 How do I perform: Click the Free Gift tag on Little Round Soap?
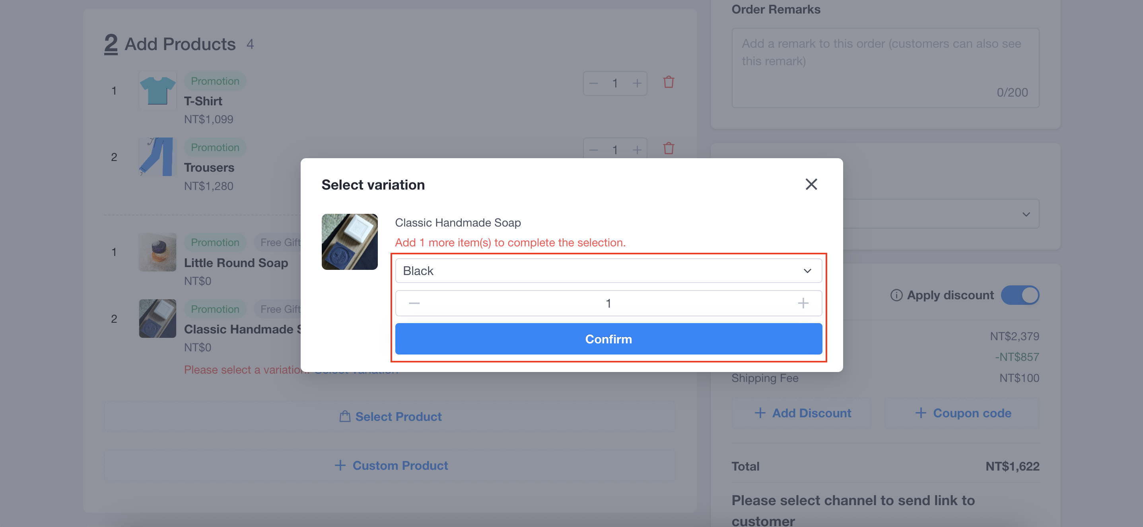click(x=279, y=242)
